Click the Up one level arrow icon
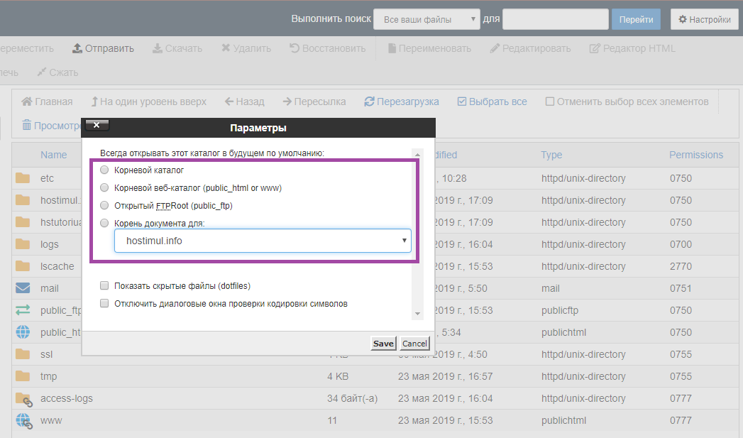This screenshot has height=438, width=743. pyautogui.click(x=94, y=102)
